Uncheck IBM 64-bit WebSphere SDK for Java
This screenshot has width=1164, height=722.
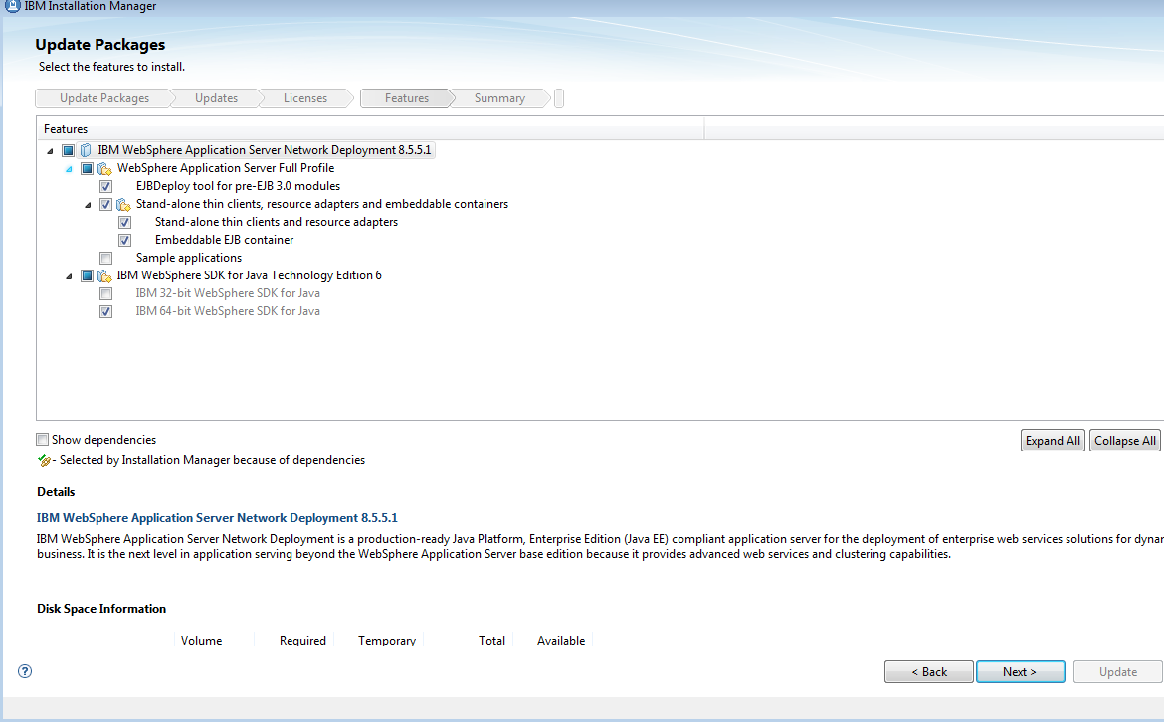click(x=106, y=311)
